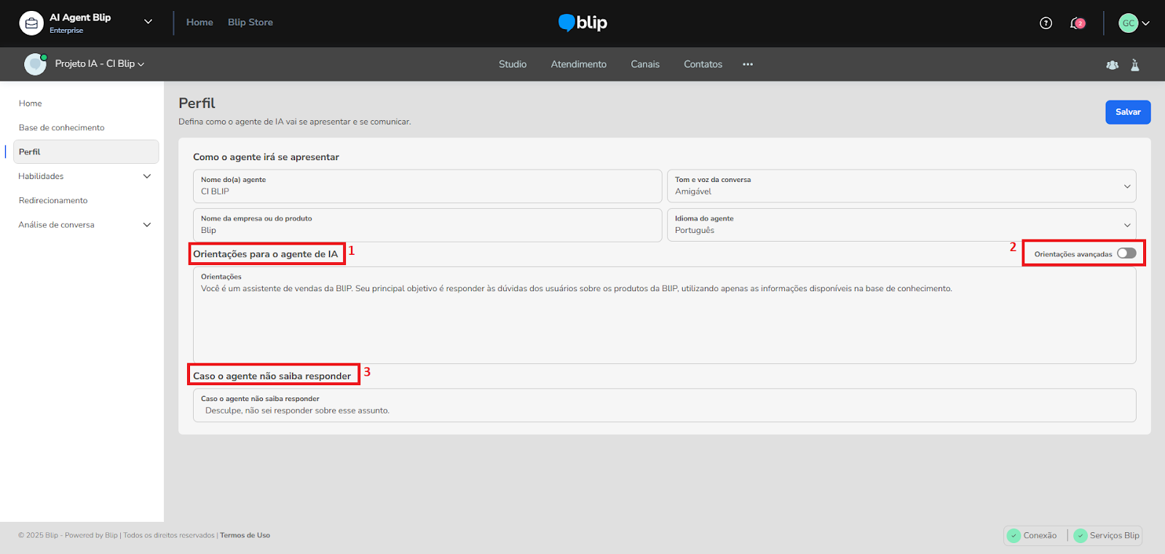Open Redirecionamento in the sidebar
Image resolution: width=1165 pixels, height=554 pixels.
tap(53, 200)
